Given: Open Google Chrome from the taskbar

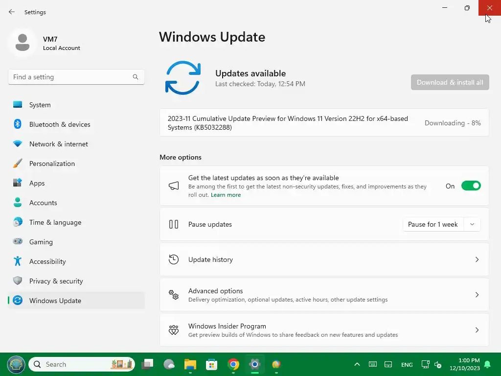Looking at the screenshot, I should point(233,364).
